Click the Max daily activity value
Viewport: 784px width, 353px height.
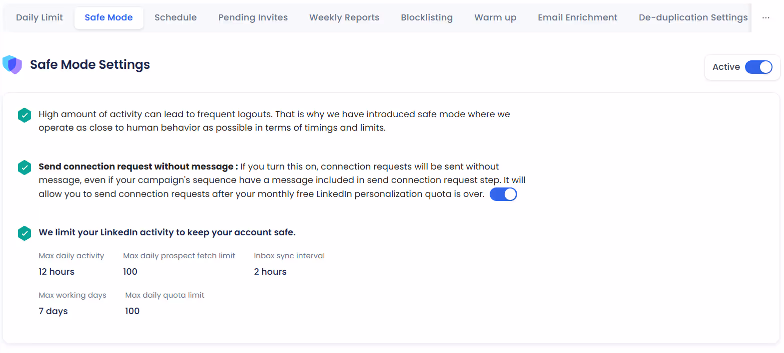pos(56,271)
